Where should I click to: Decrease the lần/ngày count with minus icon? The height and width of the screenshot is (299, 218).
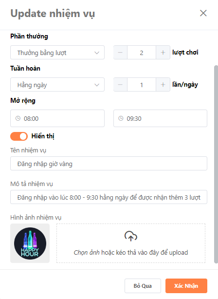coord(120,85)
